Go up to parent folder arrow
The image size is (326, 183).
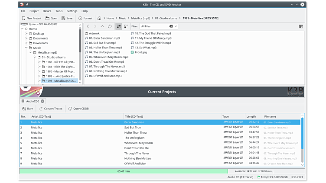pyautogui.click(x=102, y=26)
